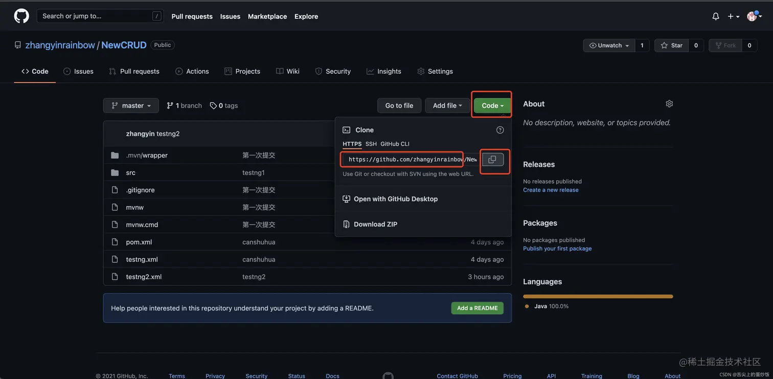Open the Privacy footer link
Screen dimensions: 773x379
[x=215, y=376]
